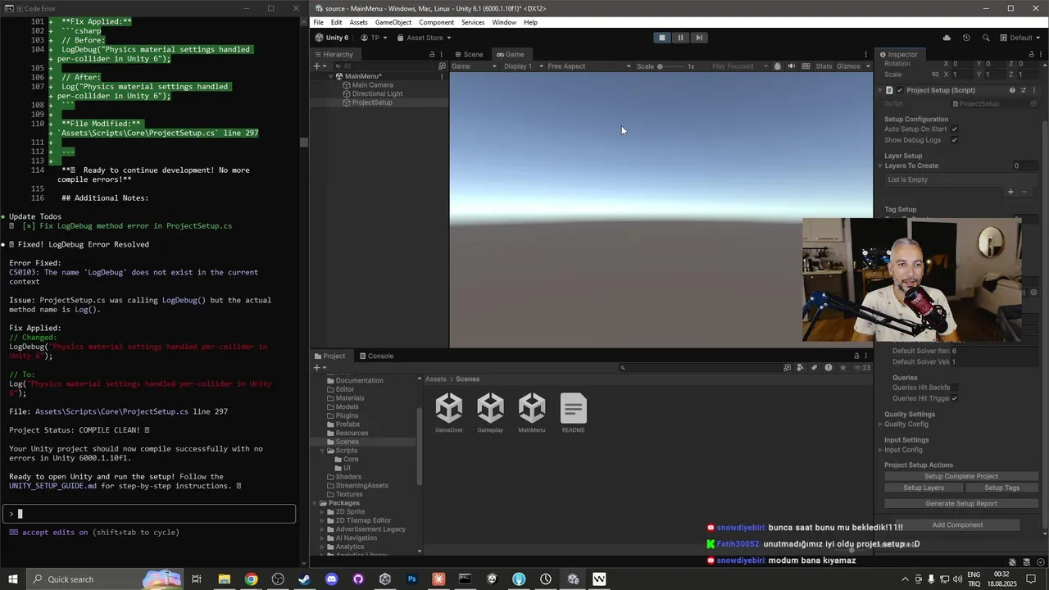This screenshot has width=1049, height=590.
Task: Expand Quality Config foldout
Action: tap(881, 424)
